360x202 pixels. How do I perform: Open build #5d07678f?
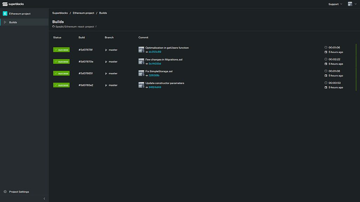[x=85, y=50]
